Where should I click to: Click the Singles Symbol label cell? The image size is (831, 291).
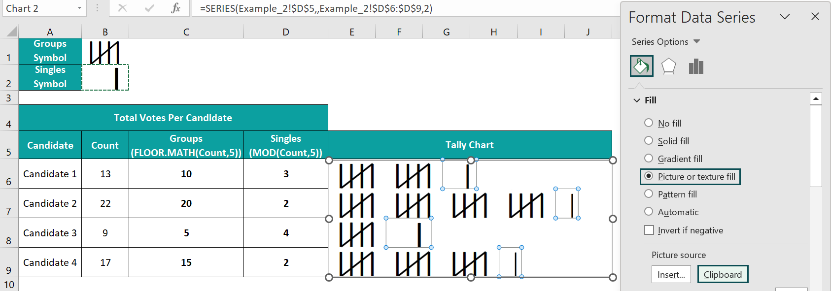(x=50, y=77)
